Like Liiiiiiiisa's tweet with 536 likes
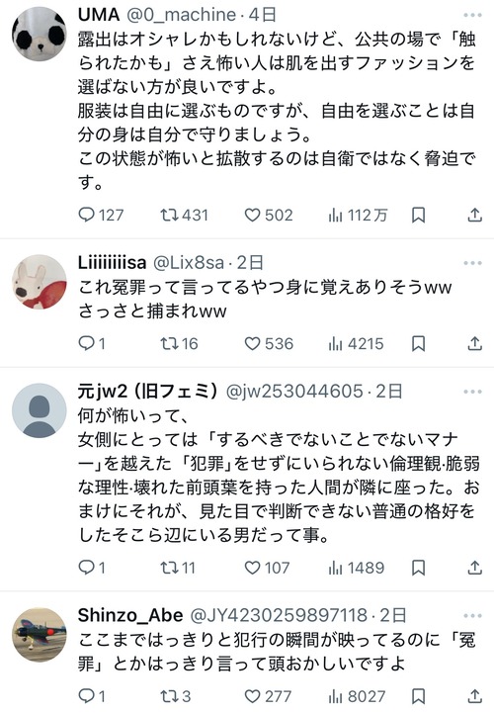 [269, 344]
